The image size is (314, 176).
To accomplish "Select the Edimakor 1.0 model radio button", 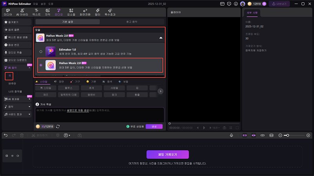I will (x=41, y=52).
